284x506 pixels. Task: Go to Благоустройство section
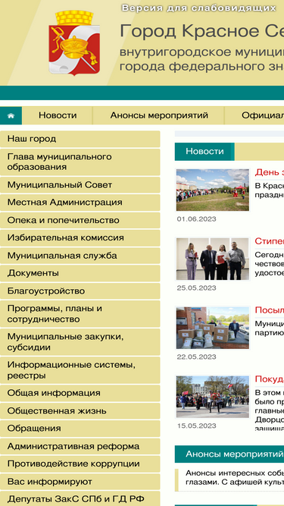(x=80, y=291)
